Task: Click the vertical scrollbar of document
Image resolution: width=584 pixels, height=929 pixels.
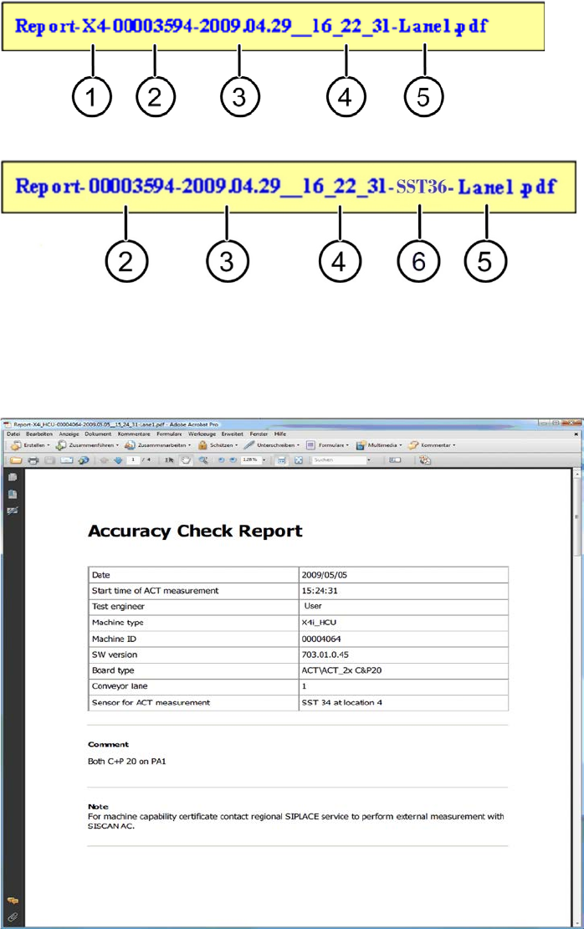Action: [x=576, y=696]
